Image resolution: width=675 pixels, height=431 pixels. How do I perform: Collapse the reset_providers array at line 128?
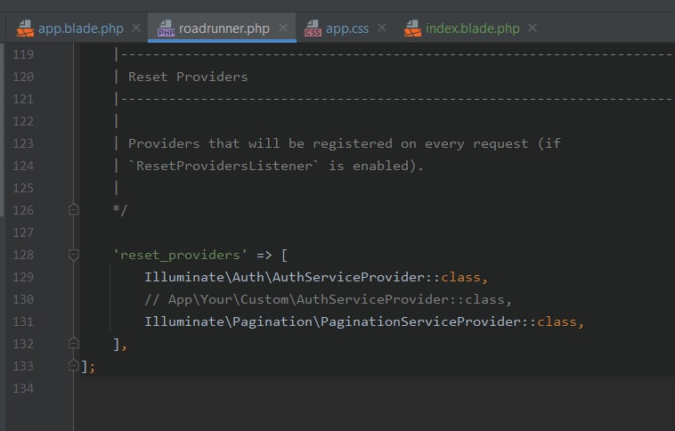point(74,255)
